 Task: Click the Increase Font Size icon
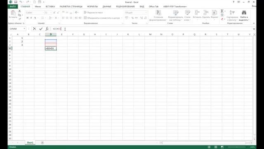[54, 13]
